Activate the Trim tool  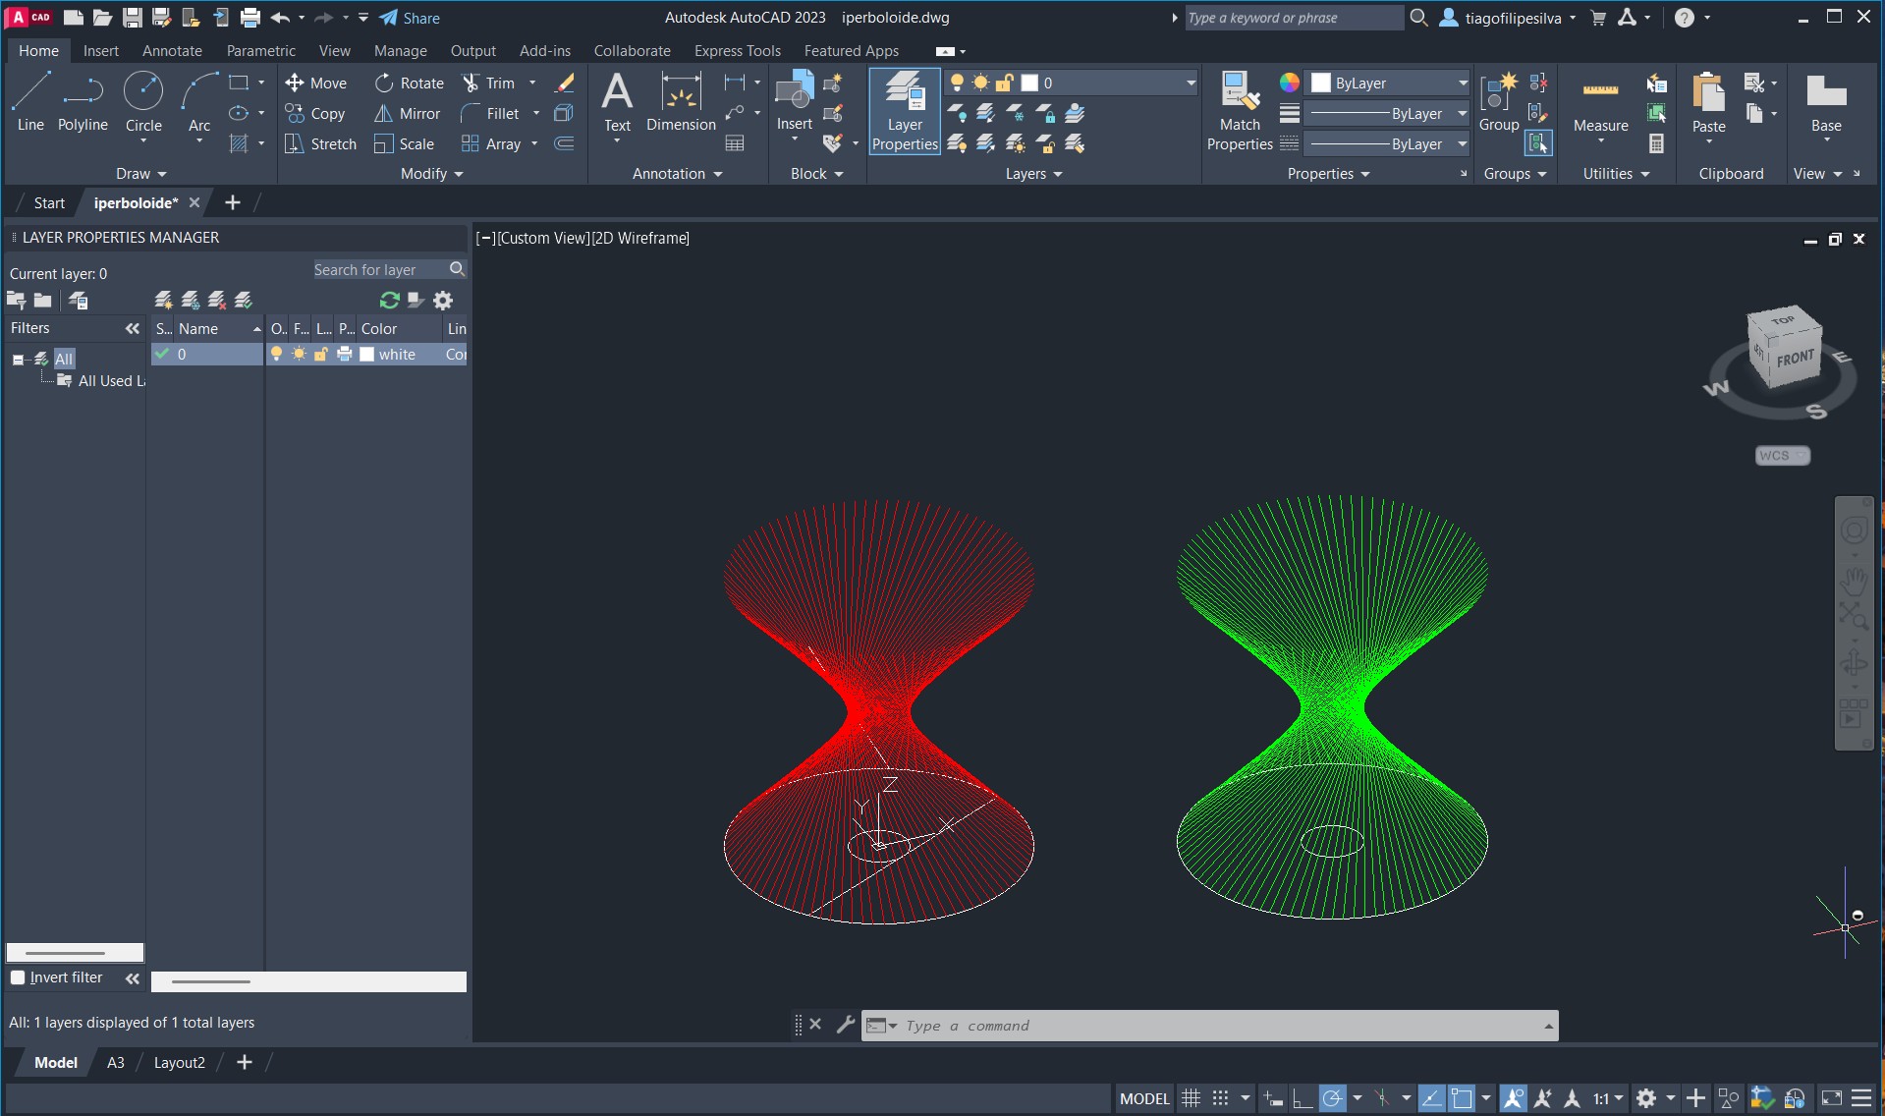(x=489, y=84)
